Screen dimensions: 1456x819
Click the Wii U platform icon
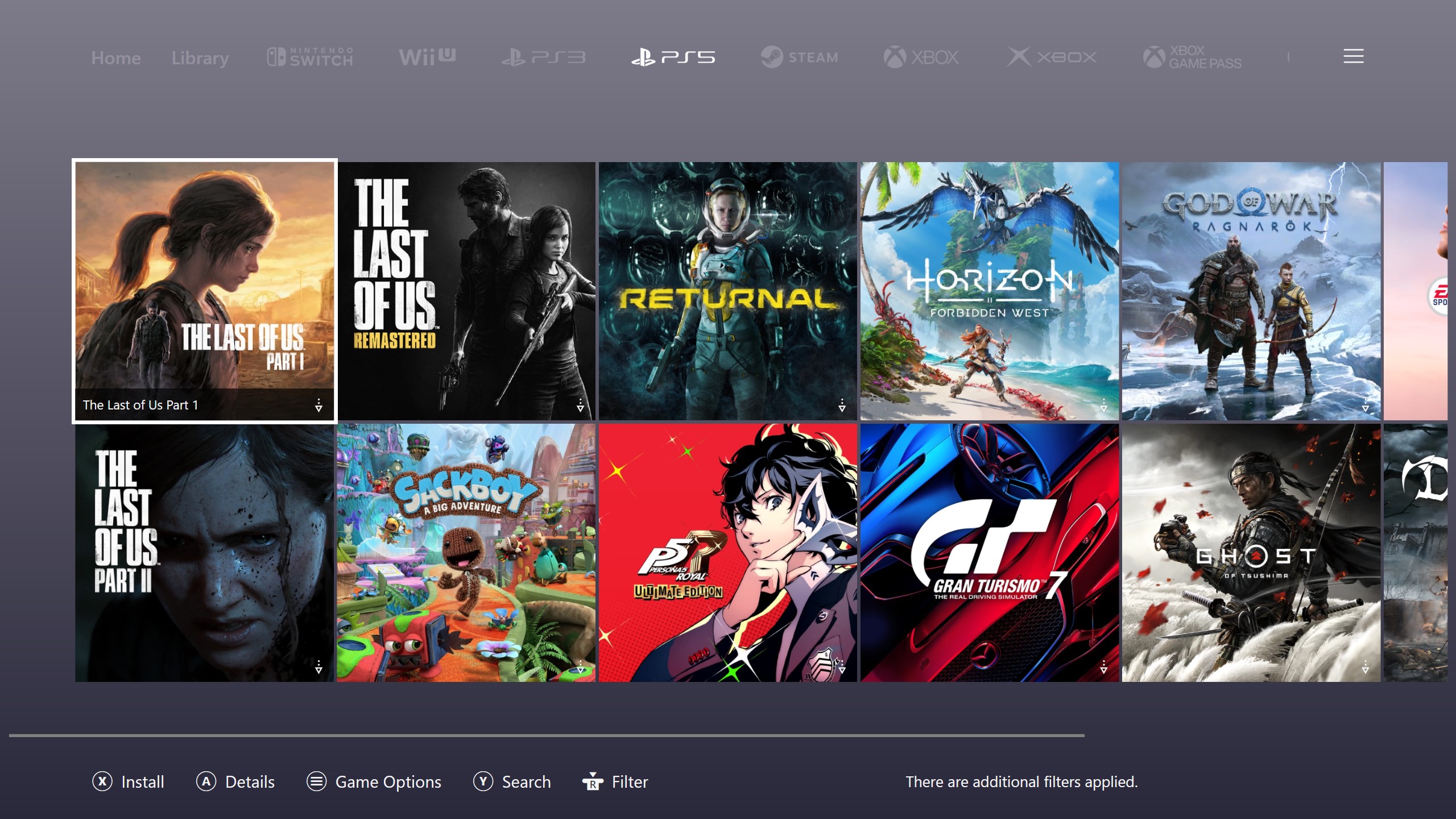coord(427,57)
